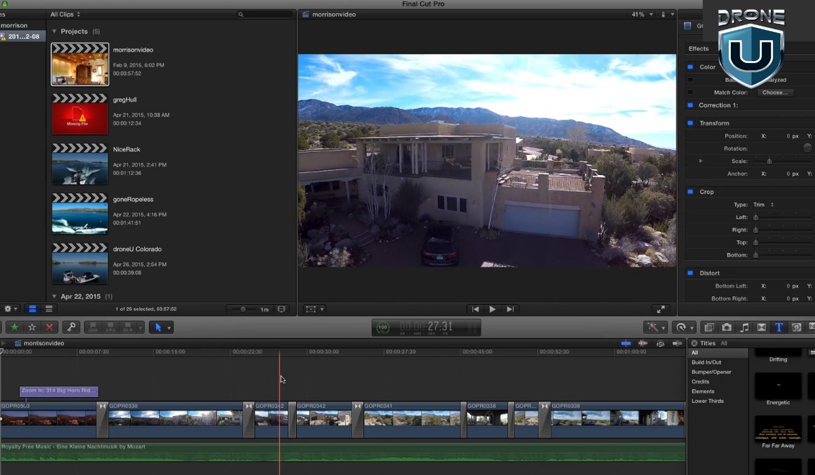This screenshot has height=475, width=815.
Task: Reject the selection with the red X
Action: (49, 327)
